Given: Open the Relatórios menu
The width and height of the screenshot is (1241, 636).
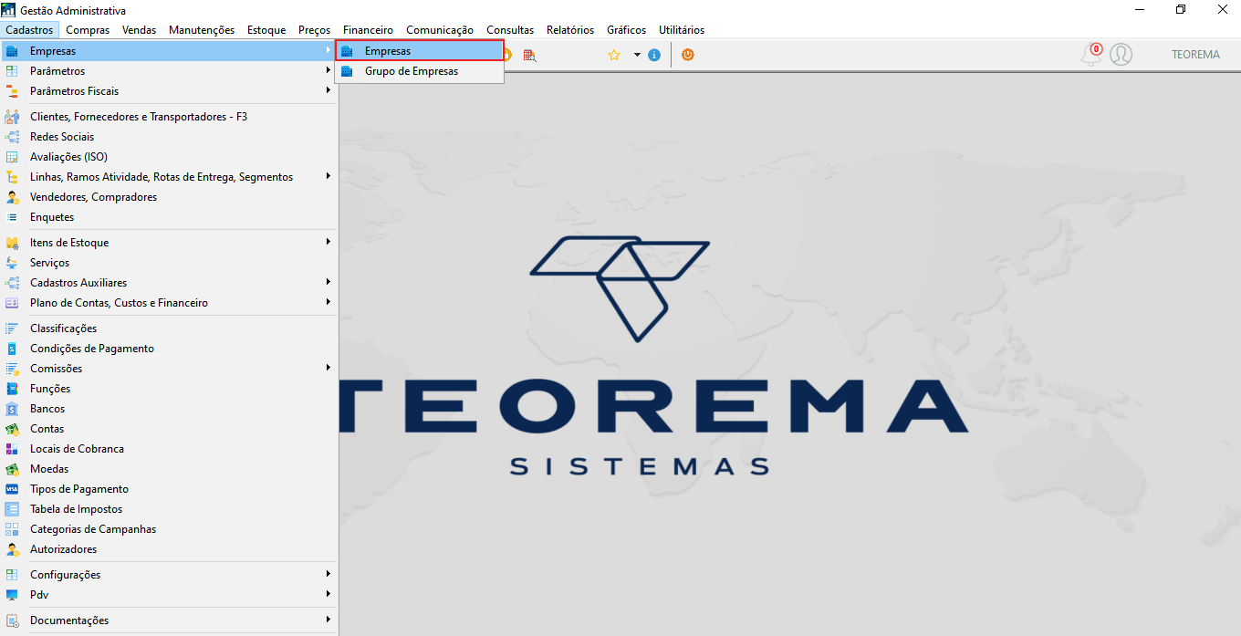Looking at the screenshot, I should tap(570, 30).
